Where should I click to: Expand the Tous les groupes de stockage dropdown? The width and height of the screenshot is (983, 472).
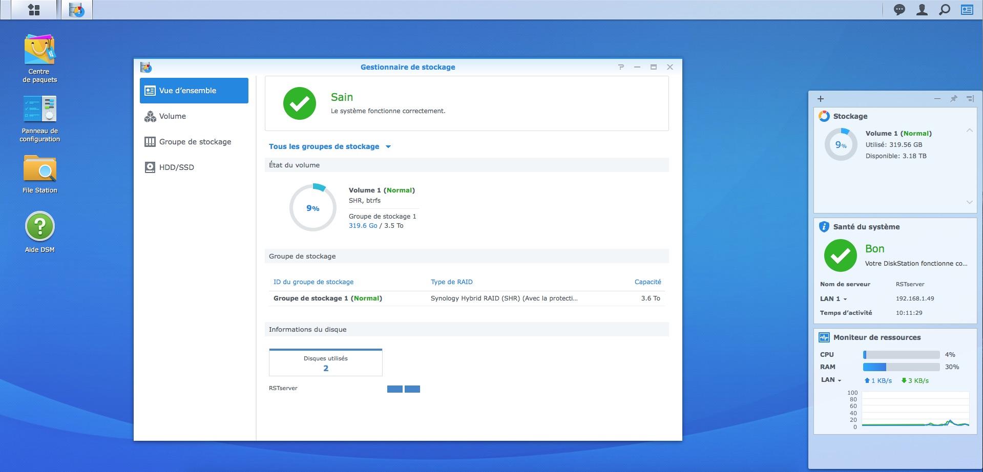click(330, 146)
